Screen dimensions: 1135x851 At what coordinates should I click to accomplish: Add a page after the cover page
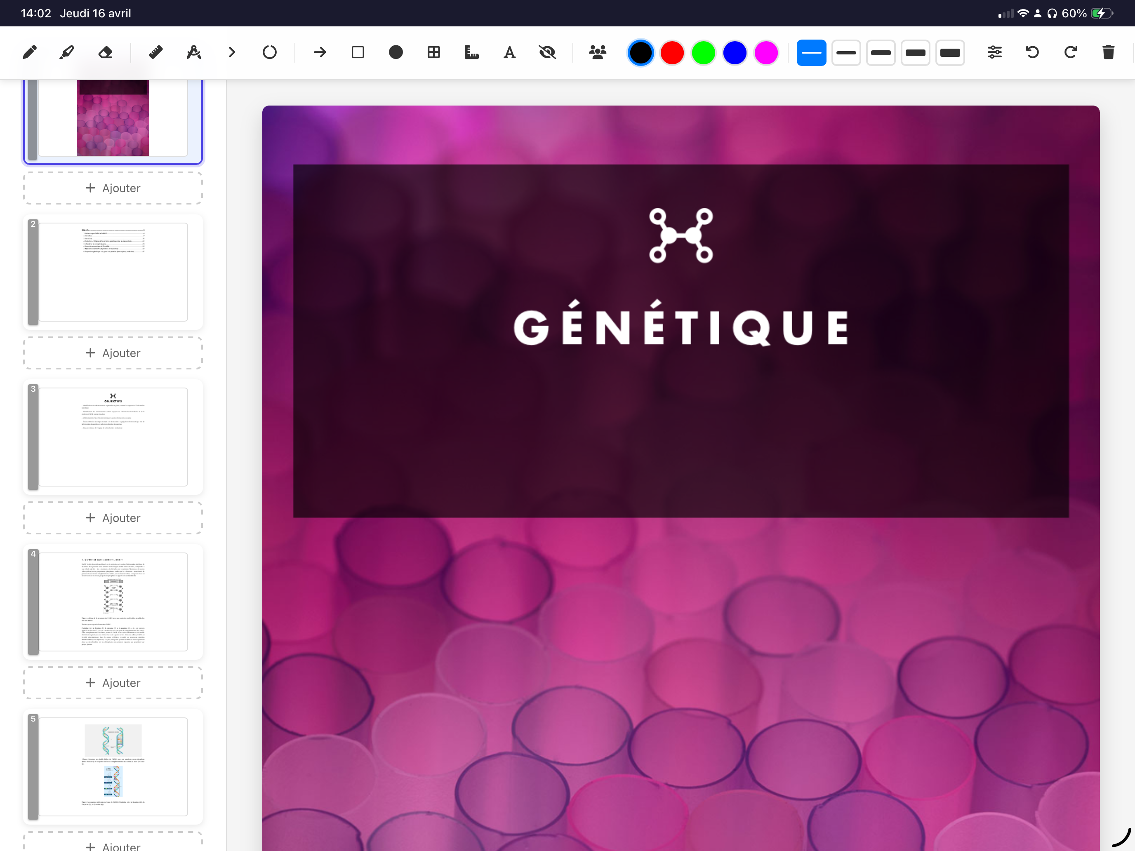[113, 188]
